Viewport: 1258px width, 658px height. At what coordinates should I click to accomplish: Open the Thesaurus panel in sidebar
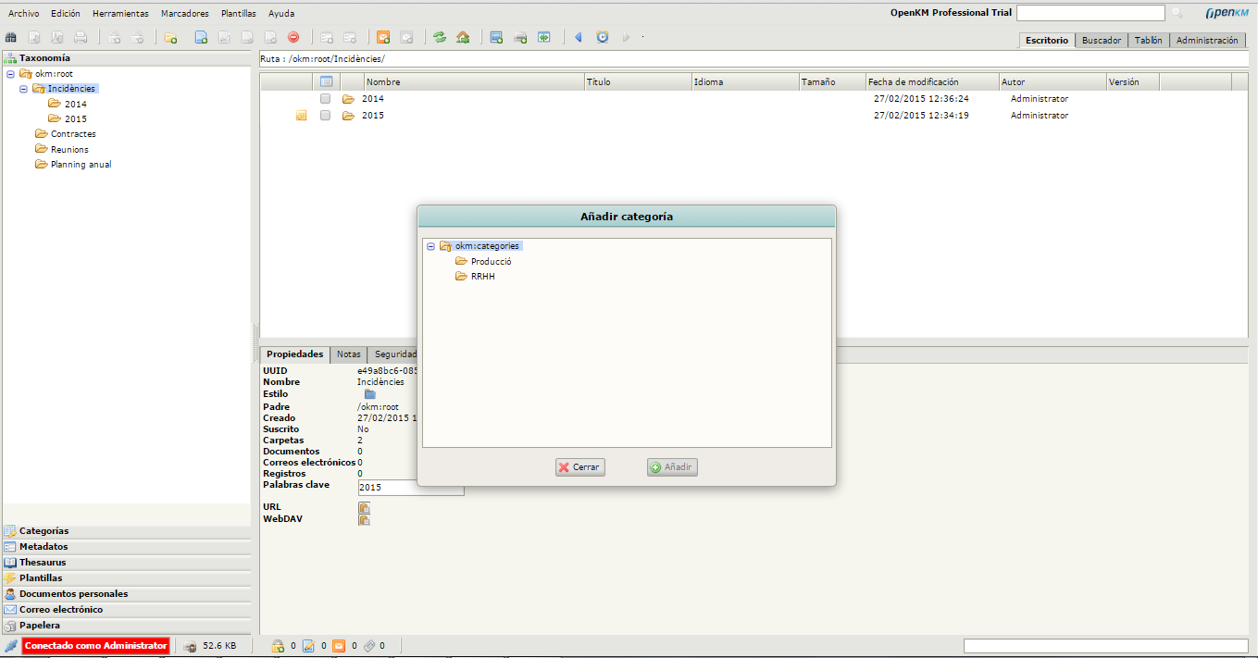(43, 563)
